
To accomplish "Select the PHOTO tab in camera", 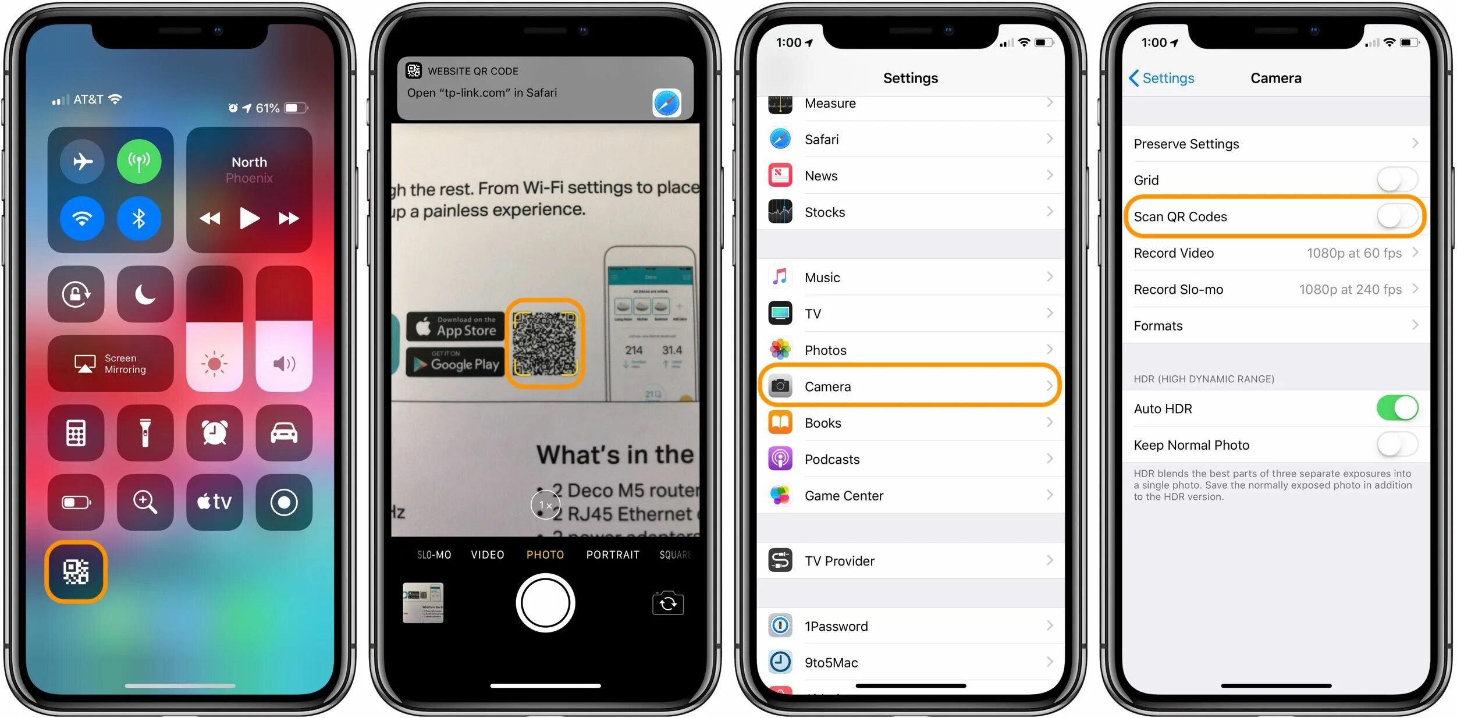I will (548, 555).
